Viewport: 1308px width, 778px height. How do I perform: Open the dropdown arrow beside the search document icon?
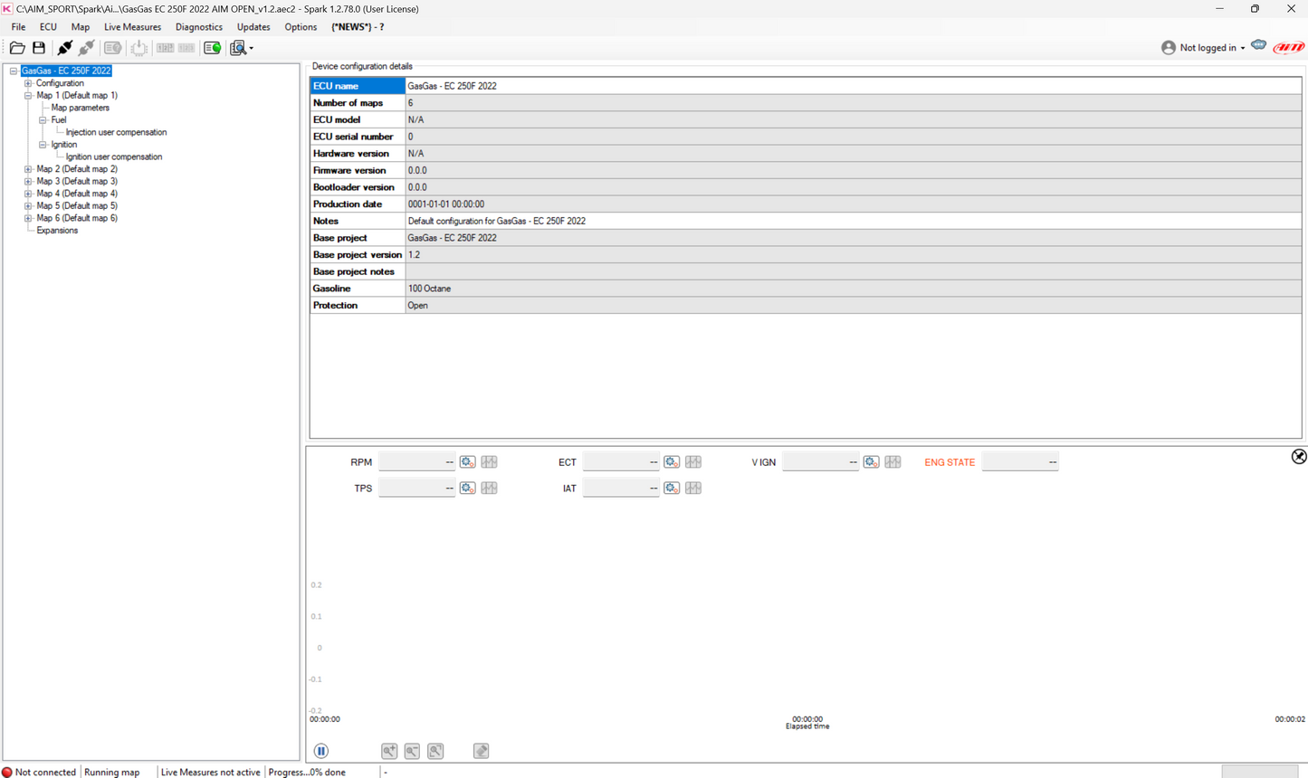(x=252, y=49)
